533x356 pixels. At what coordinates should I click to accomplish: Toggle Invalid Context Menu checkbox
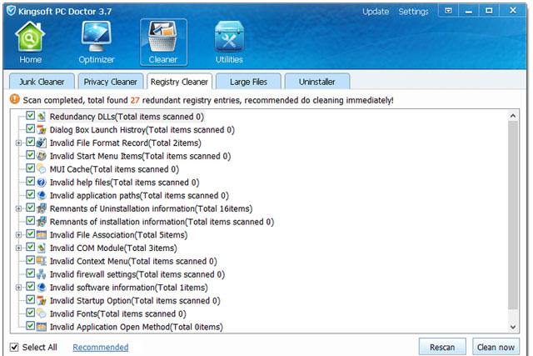[30, 260]
